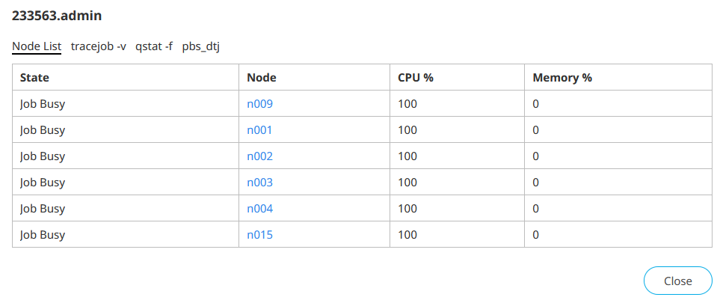Open node n009 link
Viewport: 717px width, 306px height.
pos(260,104)
